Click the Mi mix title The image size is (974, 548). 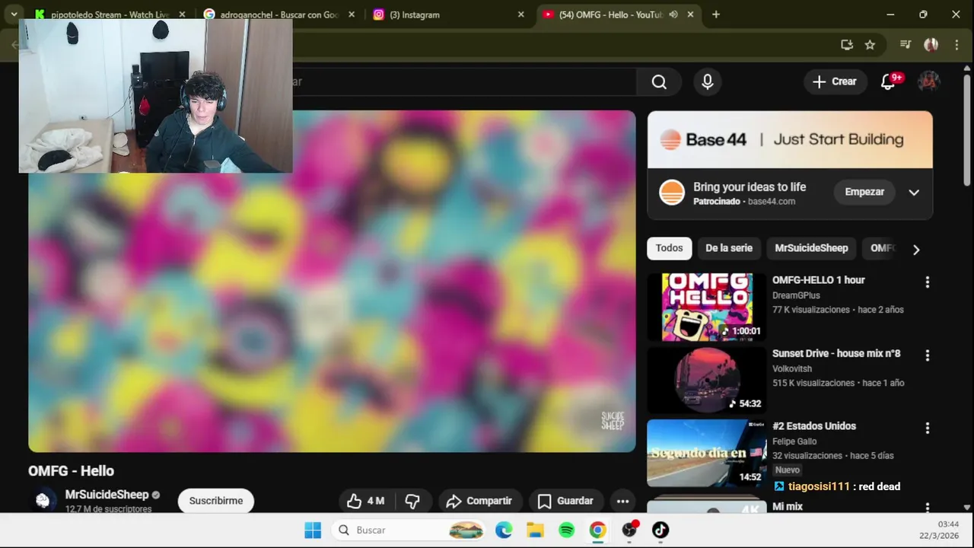coord(788,507)
